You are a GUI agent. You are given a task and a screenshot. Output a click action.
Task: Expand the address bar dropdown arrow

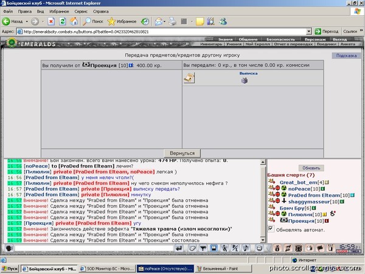[x=308, y=32]
